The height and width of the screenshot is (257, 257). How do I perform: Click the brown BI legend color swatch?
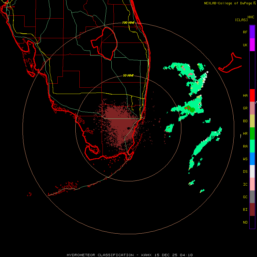point(252,210)
